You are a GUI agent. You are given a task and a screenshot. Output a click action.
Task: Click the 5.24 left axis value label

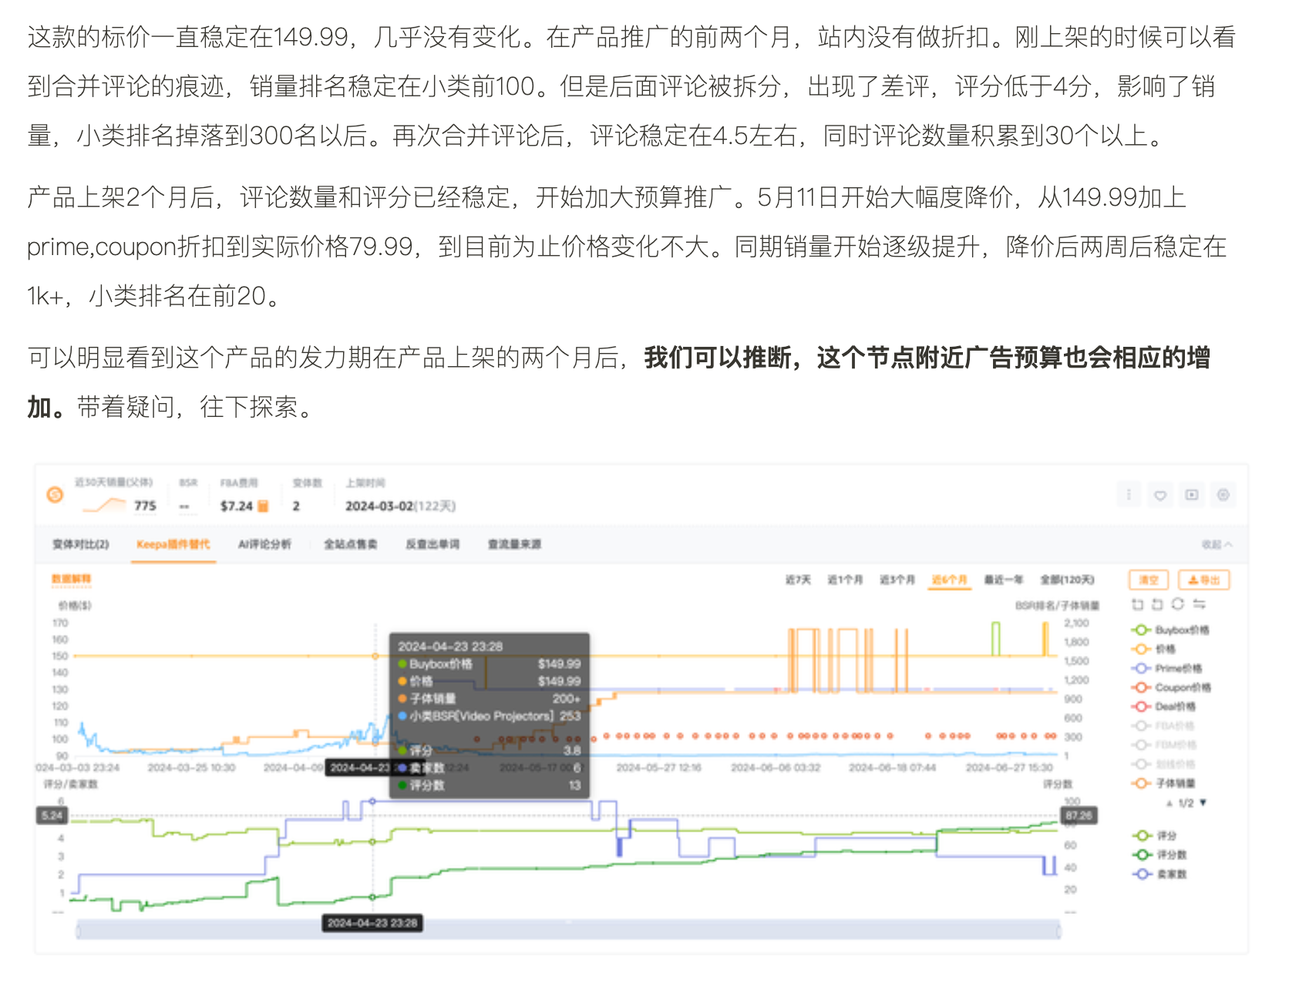coord(52,815)
